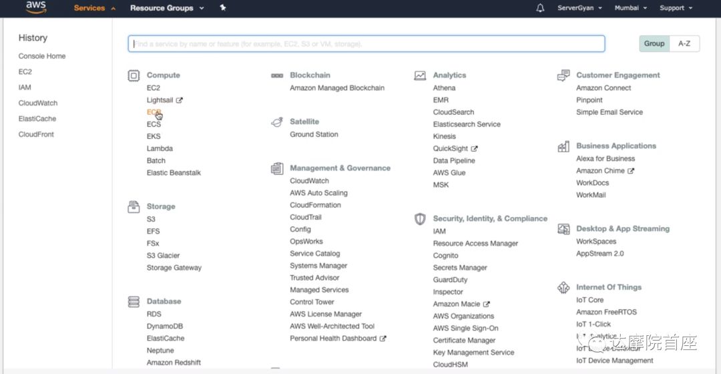Viewport: 721px width, 374px height.
Task: Click the Database category icon
Action: pos(134,302)
